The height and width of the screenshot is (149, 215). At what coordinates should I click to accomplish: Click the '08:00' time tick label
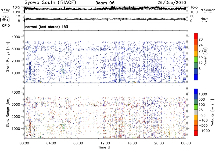(x=78, y=143)
